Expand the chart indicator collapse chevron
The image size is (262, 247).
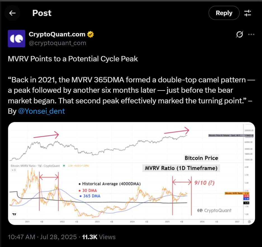click(x=13, y=170)
